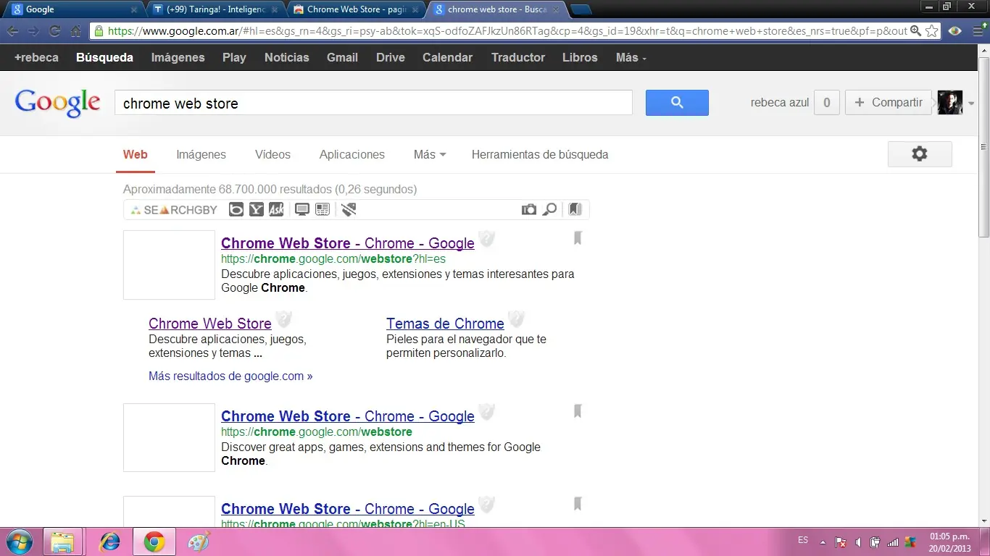The width and height of the screenshot is (990, 556).
Task: Close the Taringa! tab
Action: [x=275, y=10]
